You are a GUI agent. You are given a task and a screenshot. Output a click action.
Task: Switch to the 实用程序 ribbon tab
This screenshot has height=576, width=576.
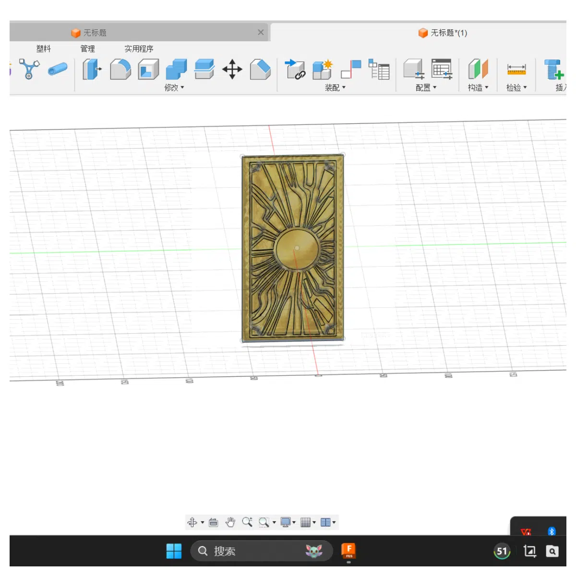[x=139, y=48]
